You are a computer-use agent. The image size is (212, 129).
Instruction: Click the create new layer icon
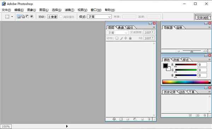point(142,119)
